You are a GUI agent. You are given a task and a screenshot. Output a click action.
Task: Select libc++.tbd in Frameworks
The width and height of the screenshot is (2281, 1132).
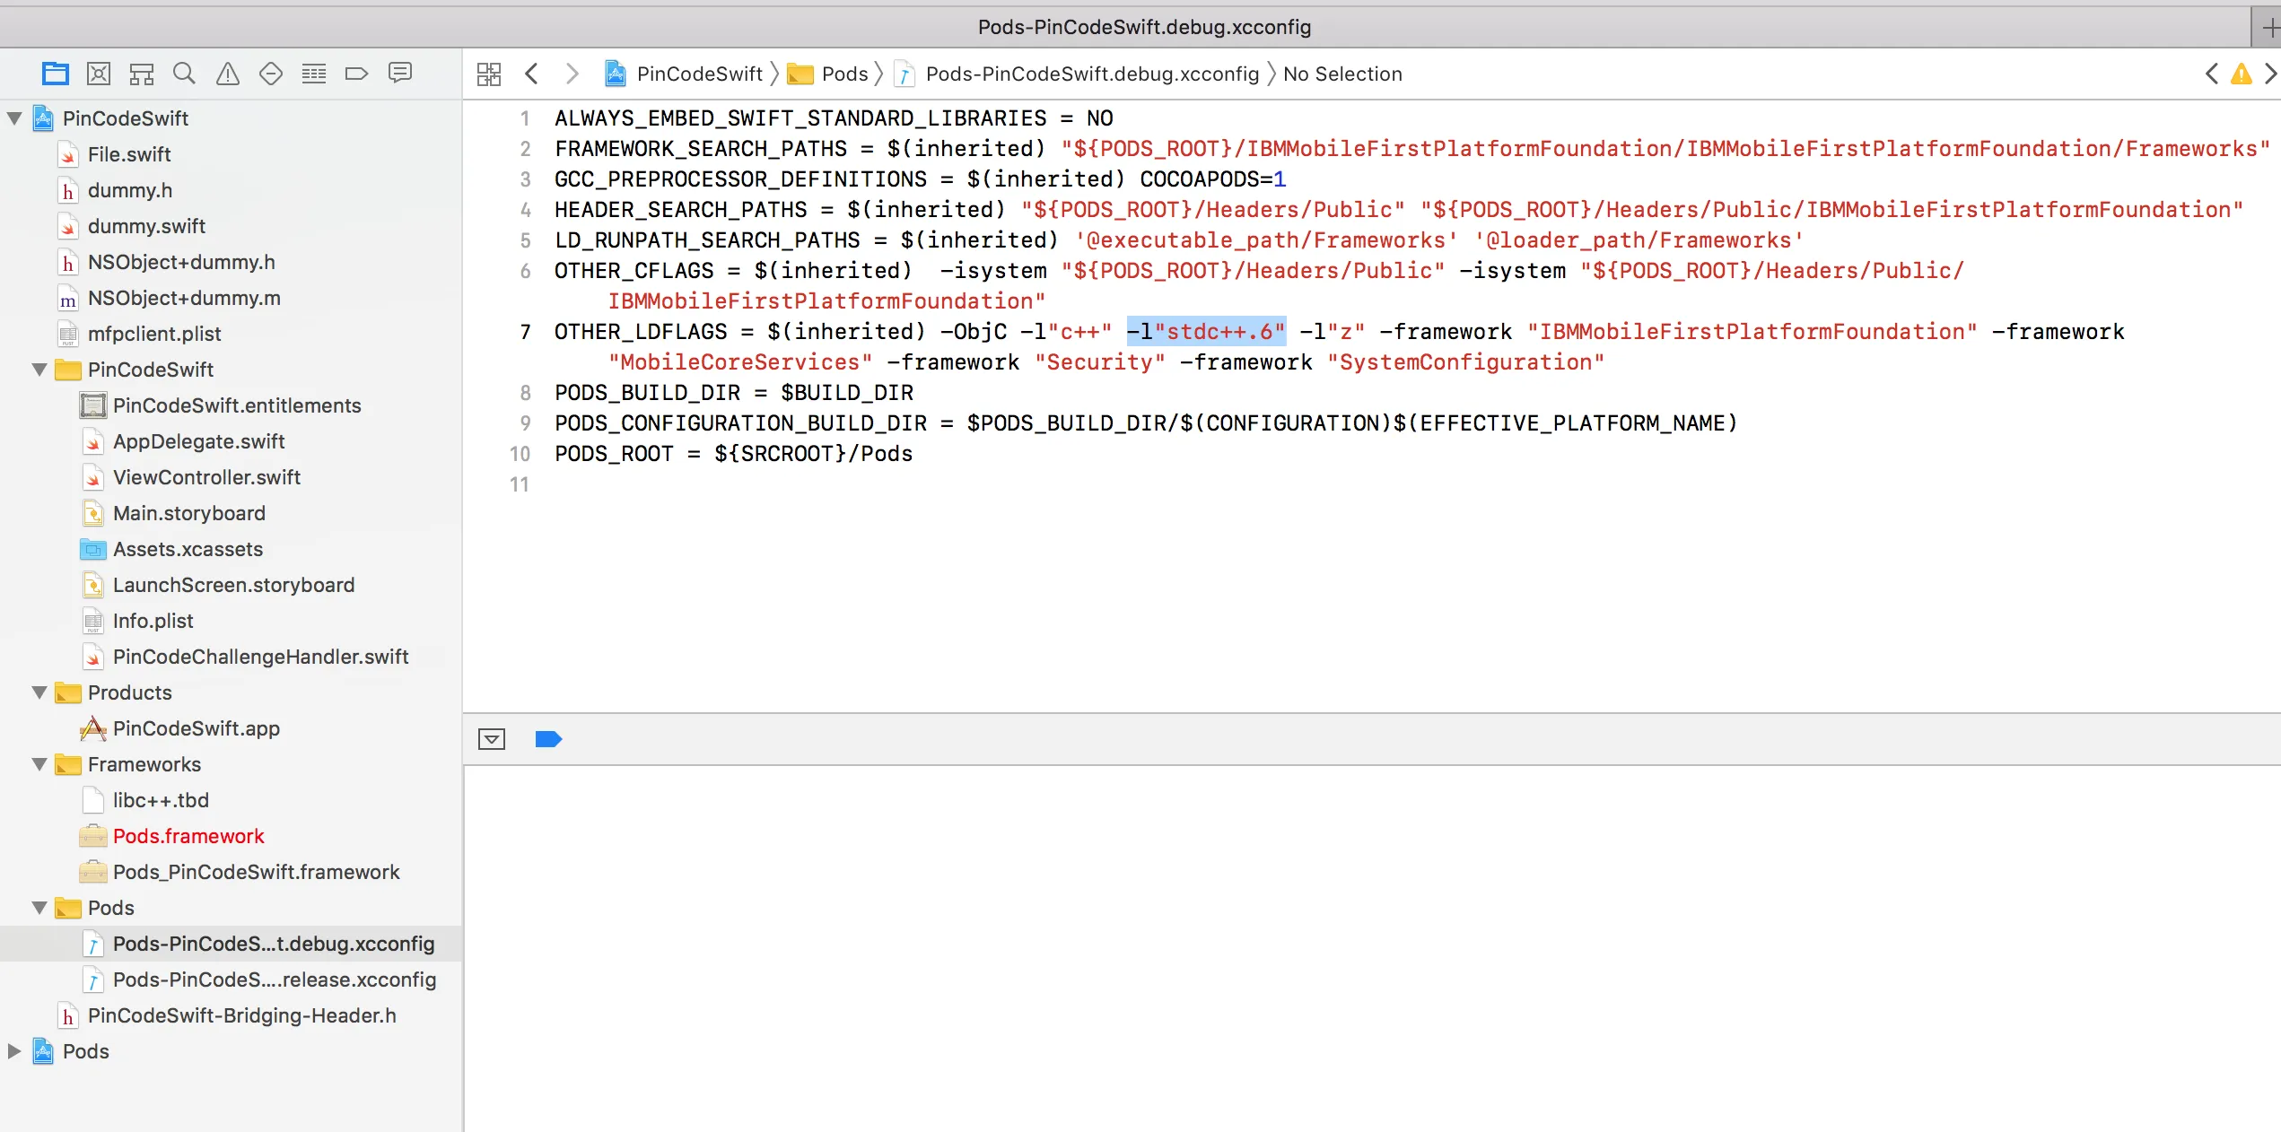click(x=161, y=800)
